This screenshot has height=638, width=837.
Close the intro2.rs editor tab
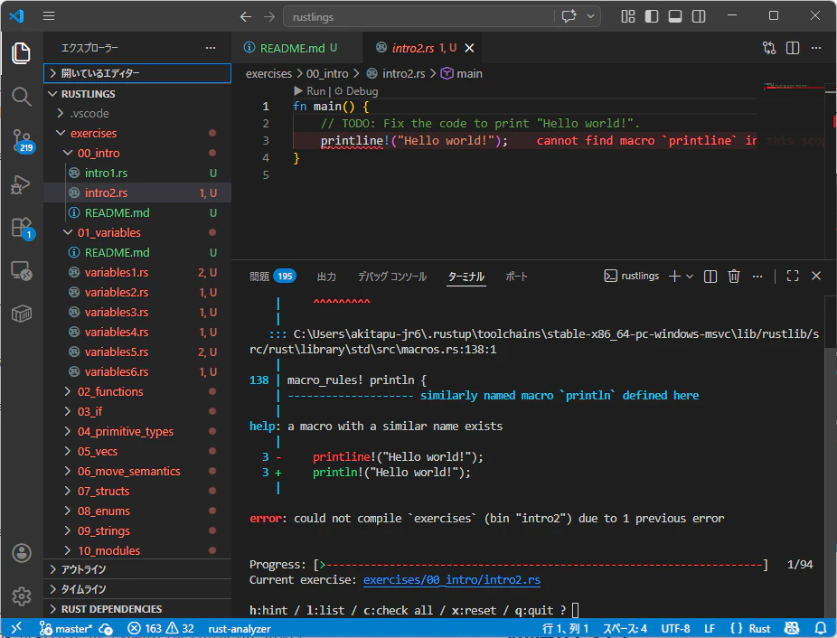point(469,48)
